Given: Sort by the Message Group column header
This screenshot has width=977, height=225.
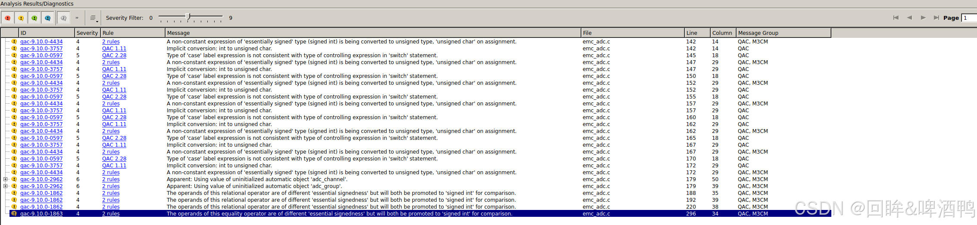Looking at the screenshot, I should (x=783, y=33).
